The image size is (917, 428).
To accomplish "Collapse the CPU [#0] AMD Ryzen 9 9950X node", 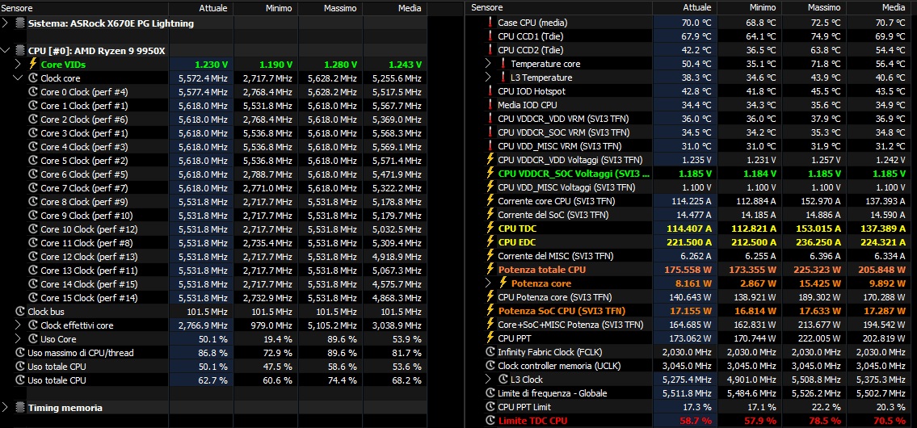I will pyautogui.click(x=6, y=51).
